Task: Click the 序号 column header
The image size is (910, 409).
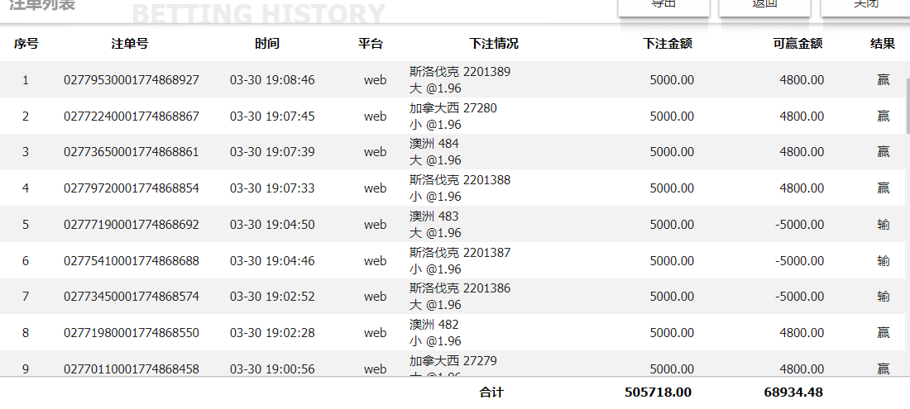Action: [26, 44]
